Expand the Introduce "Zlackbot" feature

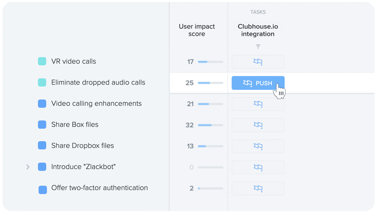(28, 167)
